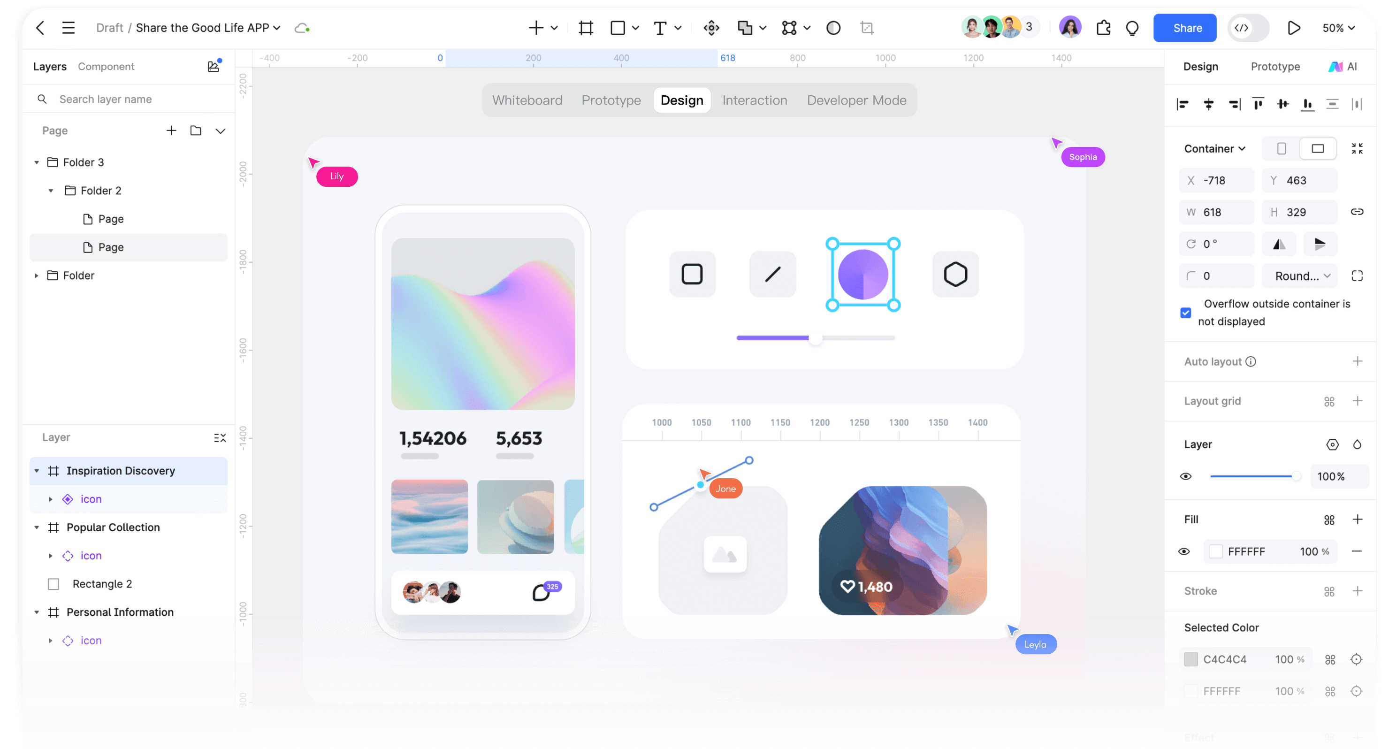Screen dimensions: 1389x749
Task: Click the plugins puzzle icon
Action: [1103, 28]
